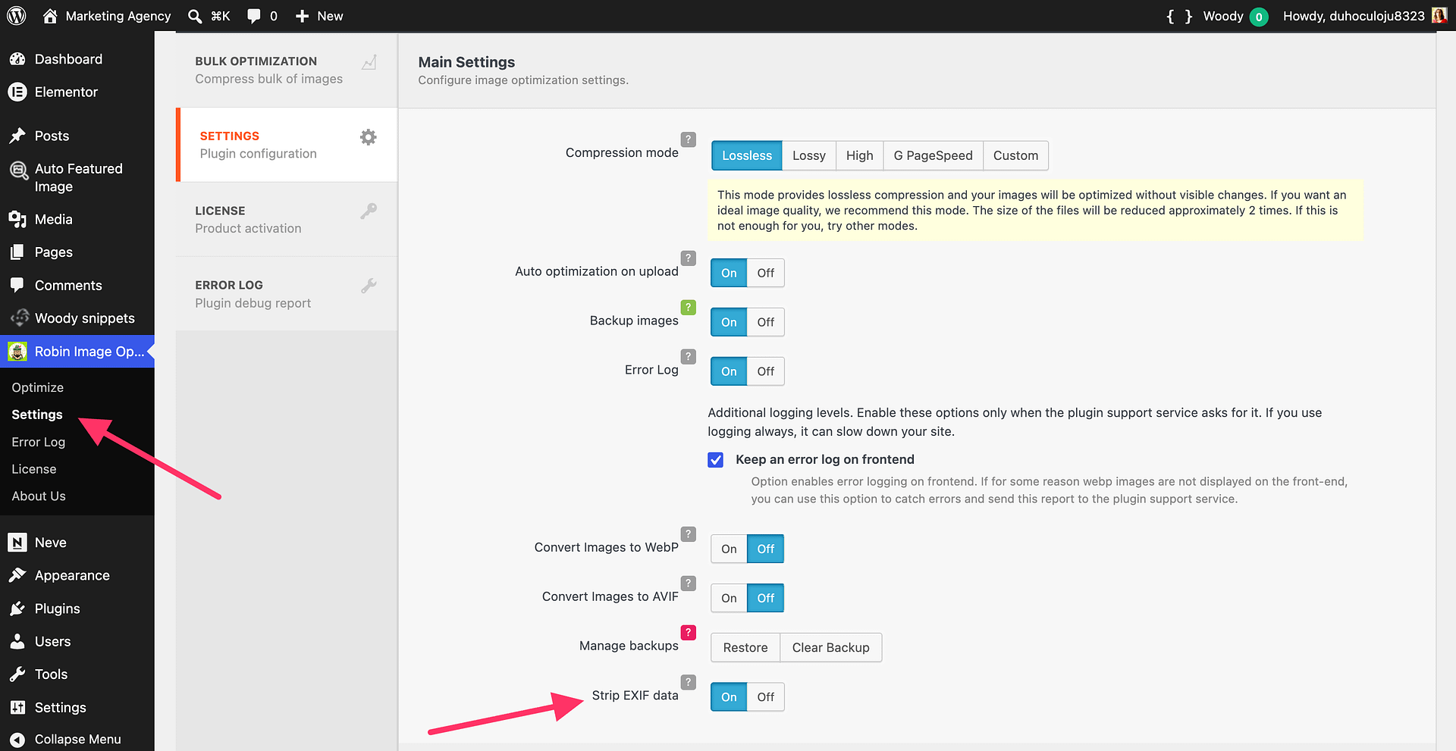Turn Strip EXIF data Off

click(765, 696)
